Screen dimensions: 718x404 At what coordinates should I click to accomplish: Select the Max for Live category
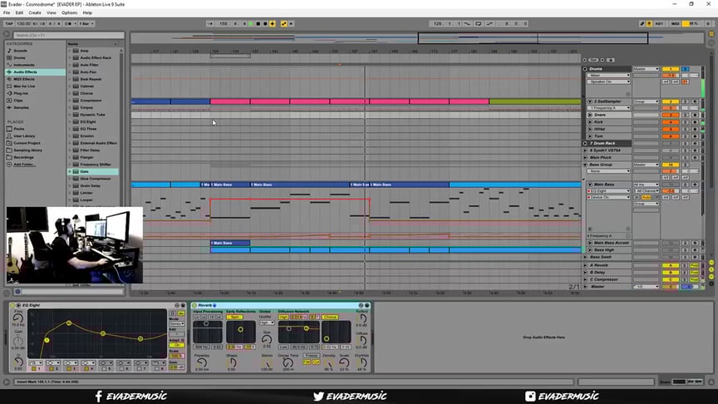24,86
